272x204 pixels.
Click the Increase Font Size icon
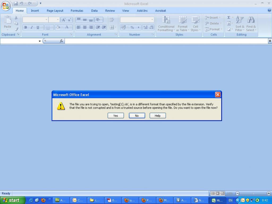(63, 20)
